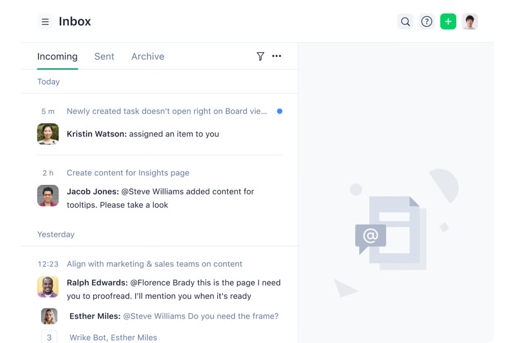Image resolution: width=515 pixels, height=343 pixels.
Task: Select Esther Miles's 'need the frame?' comment
Action: [174, 316]
